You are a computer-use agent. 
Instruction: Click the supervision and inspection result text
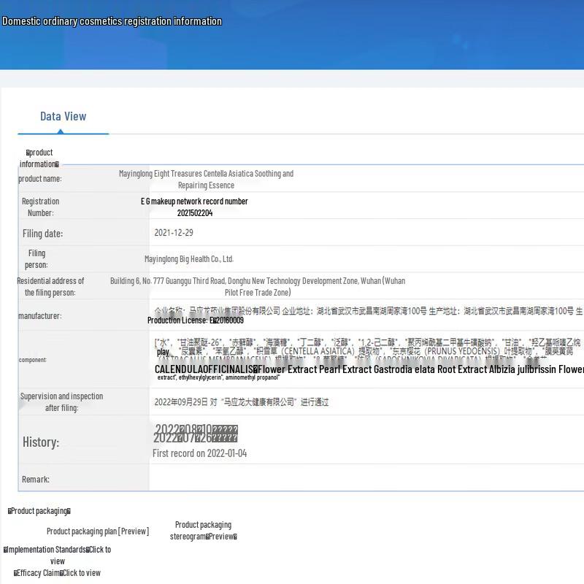pyautogui.click(x=241, y=402)
